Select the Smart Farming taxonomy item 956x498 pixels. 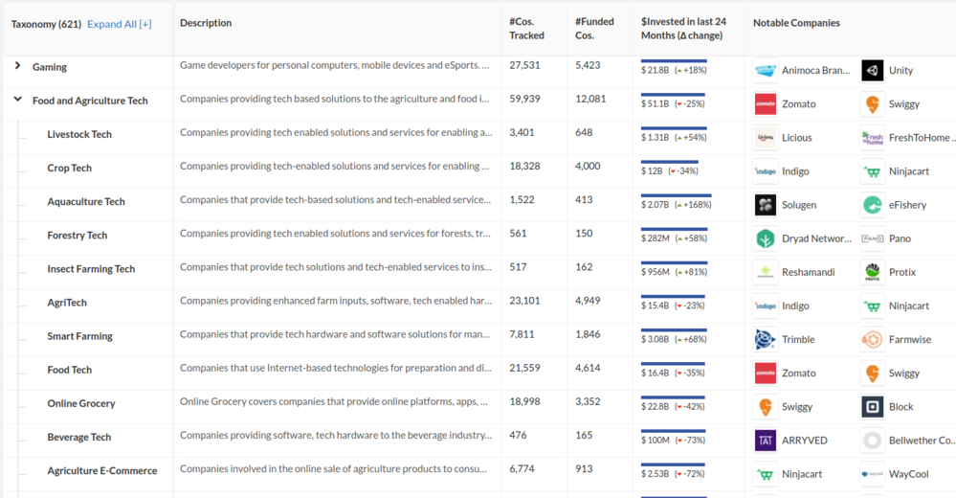pyautogui.click(x=79, y=336)
